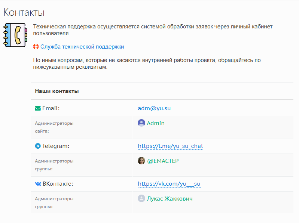Open the Admin profile link
Screen dimensions: 299x223
(x=156, y=123)
